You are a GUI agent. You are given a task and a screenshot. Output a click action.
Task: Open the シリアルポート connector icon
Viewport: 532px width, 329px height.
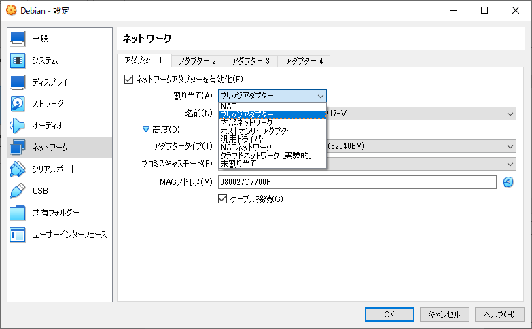pos(17,169)
